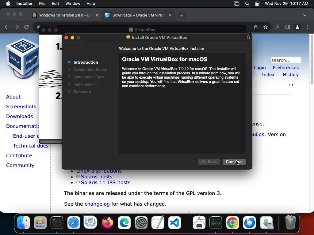Image resolution: width=314 pixels, height=235 pixels.
Task: Click the date and time in menu bar
Action: [286, 4]
